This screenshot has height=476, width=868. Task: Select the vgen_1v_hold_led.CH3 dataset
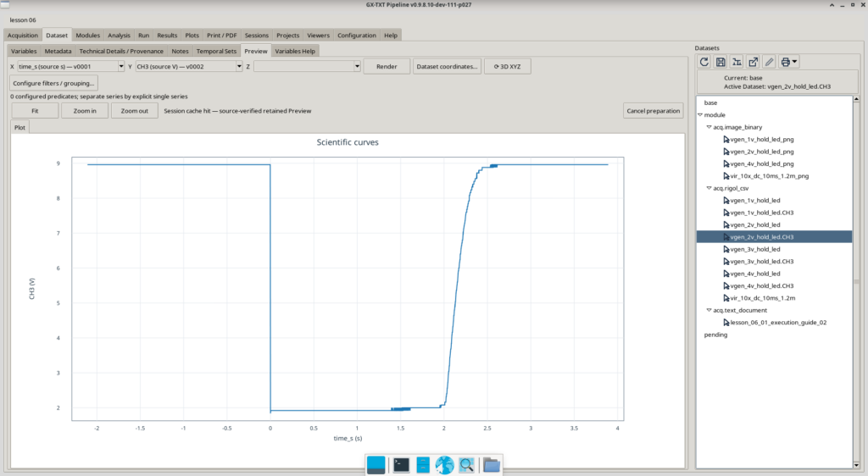(762, 213)
